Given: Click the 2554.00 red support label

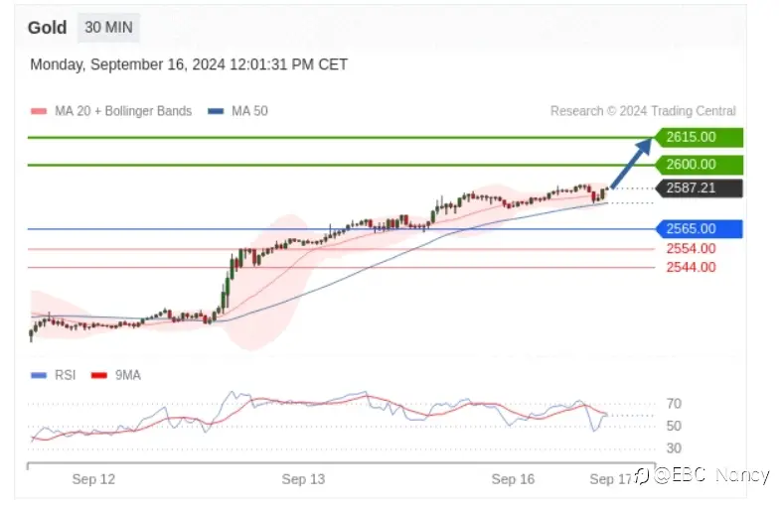Looking at the screenshot, I should pyautogui.click(x=692, y=248).
